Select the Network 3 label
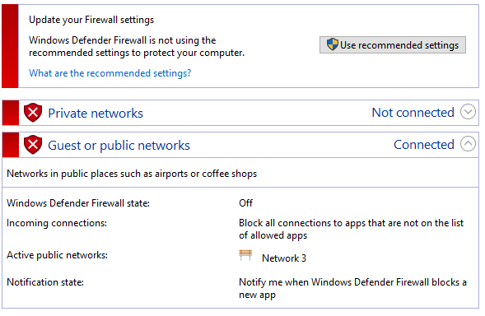 pos(284,258)
